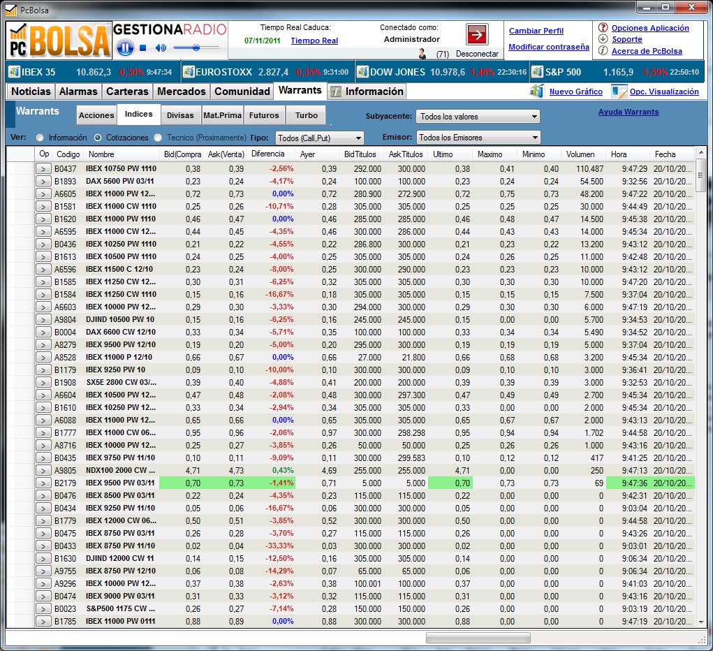Viewport: 713px width, 651px height.
Task: Sort by the Nombre column header
Action: coord(121,154)
